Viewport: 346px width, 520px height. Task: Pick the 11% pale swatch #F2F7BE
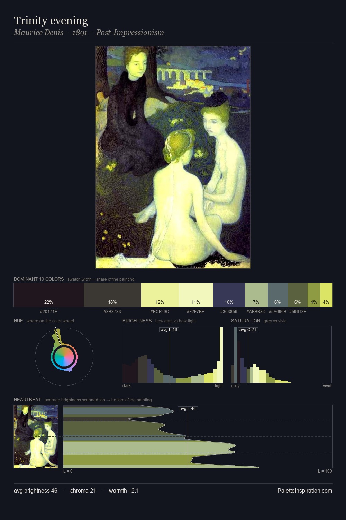[x=196, y=295]
